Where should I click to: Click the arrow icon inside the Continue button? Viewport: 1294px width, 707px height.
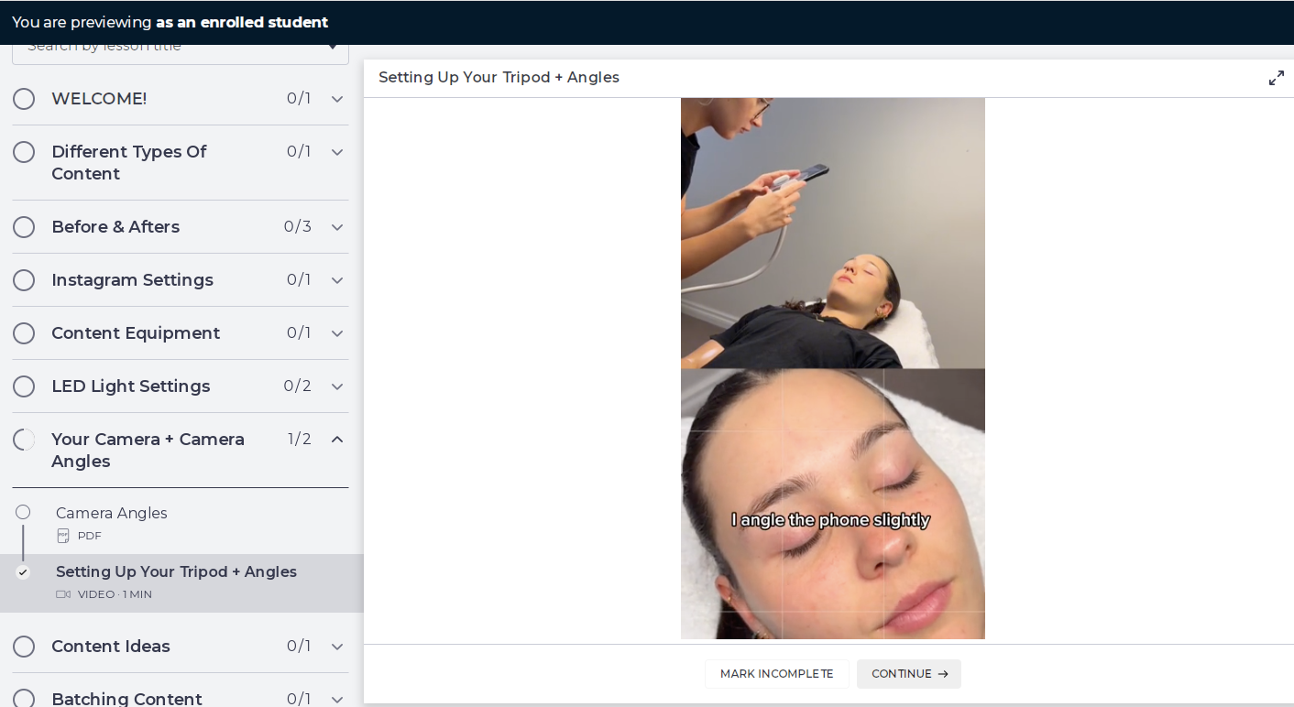click(941, 674)
